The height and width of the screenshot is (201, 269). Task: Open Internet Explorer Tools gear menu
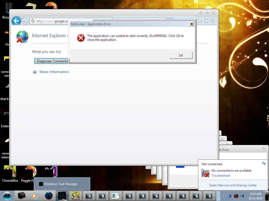[213, 21]
